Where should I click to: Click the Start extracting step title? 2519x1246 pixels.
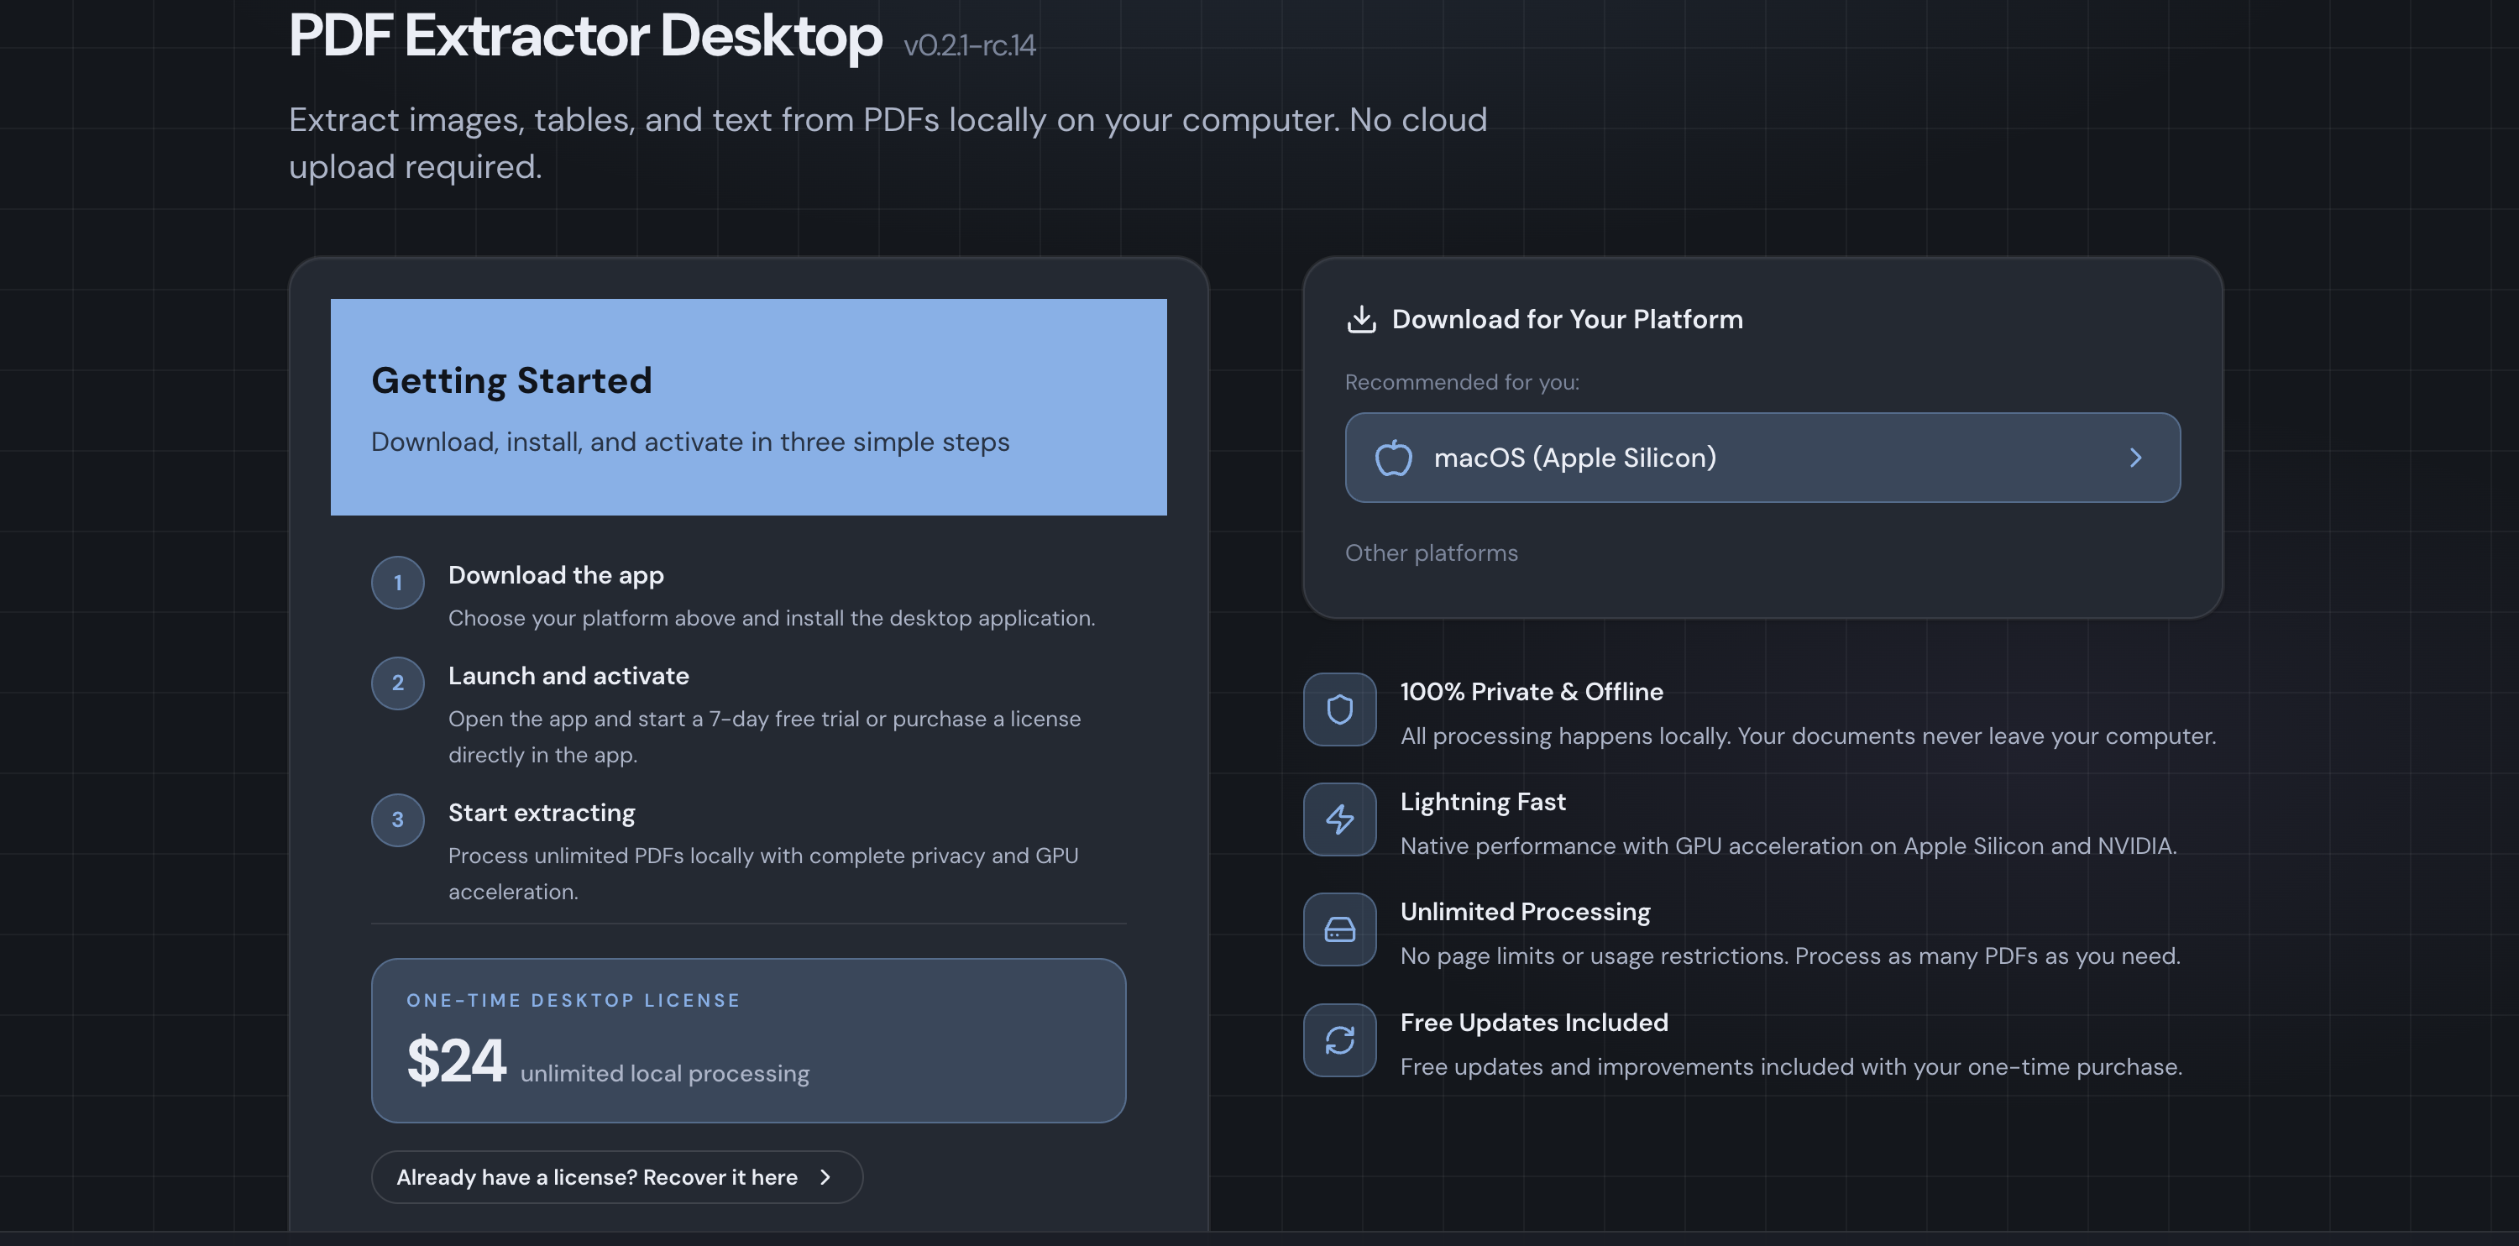pyautogui.click(x=542, y=813)
